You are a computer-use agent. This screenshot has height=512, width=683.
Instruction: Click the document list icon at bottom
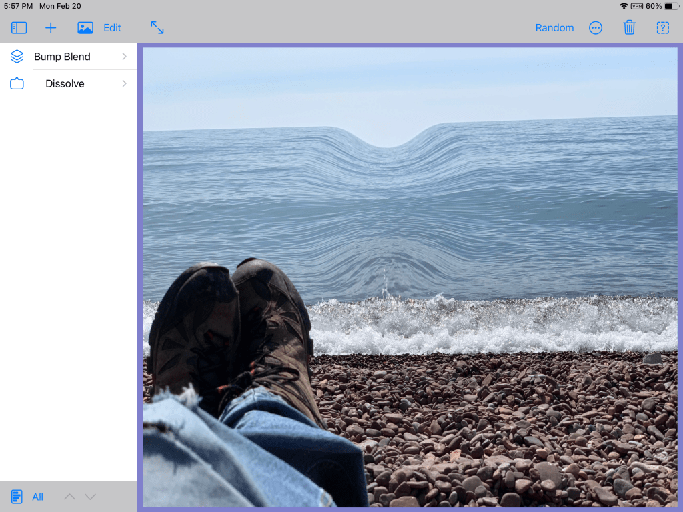click(x=17, y=497)
